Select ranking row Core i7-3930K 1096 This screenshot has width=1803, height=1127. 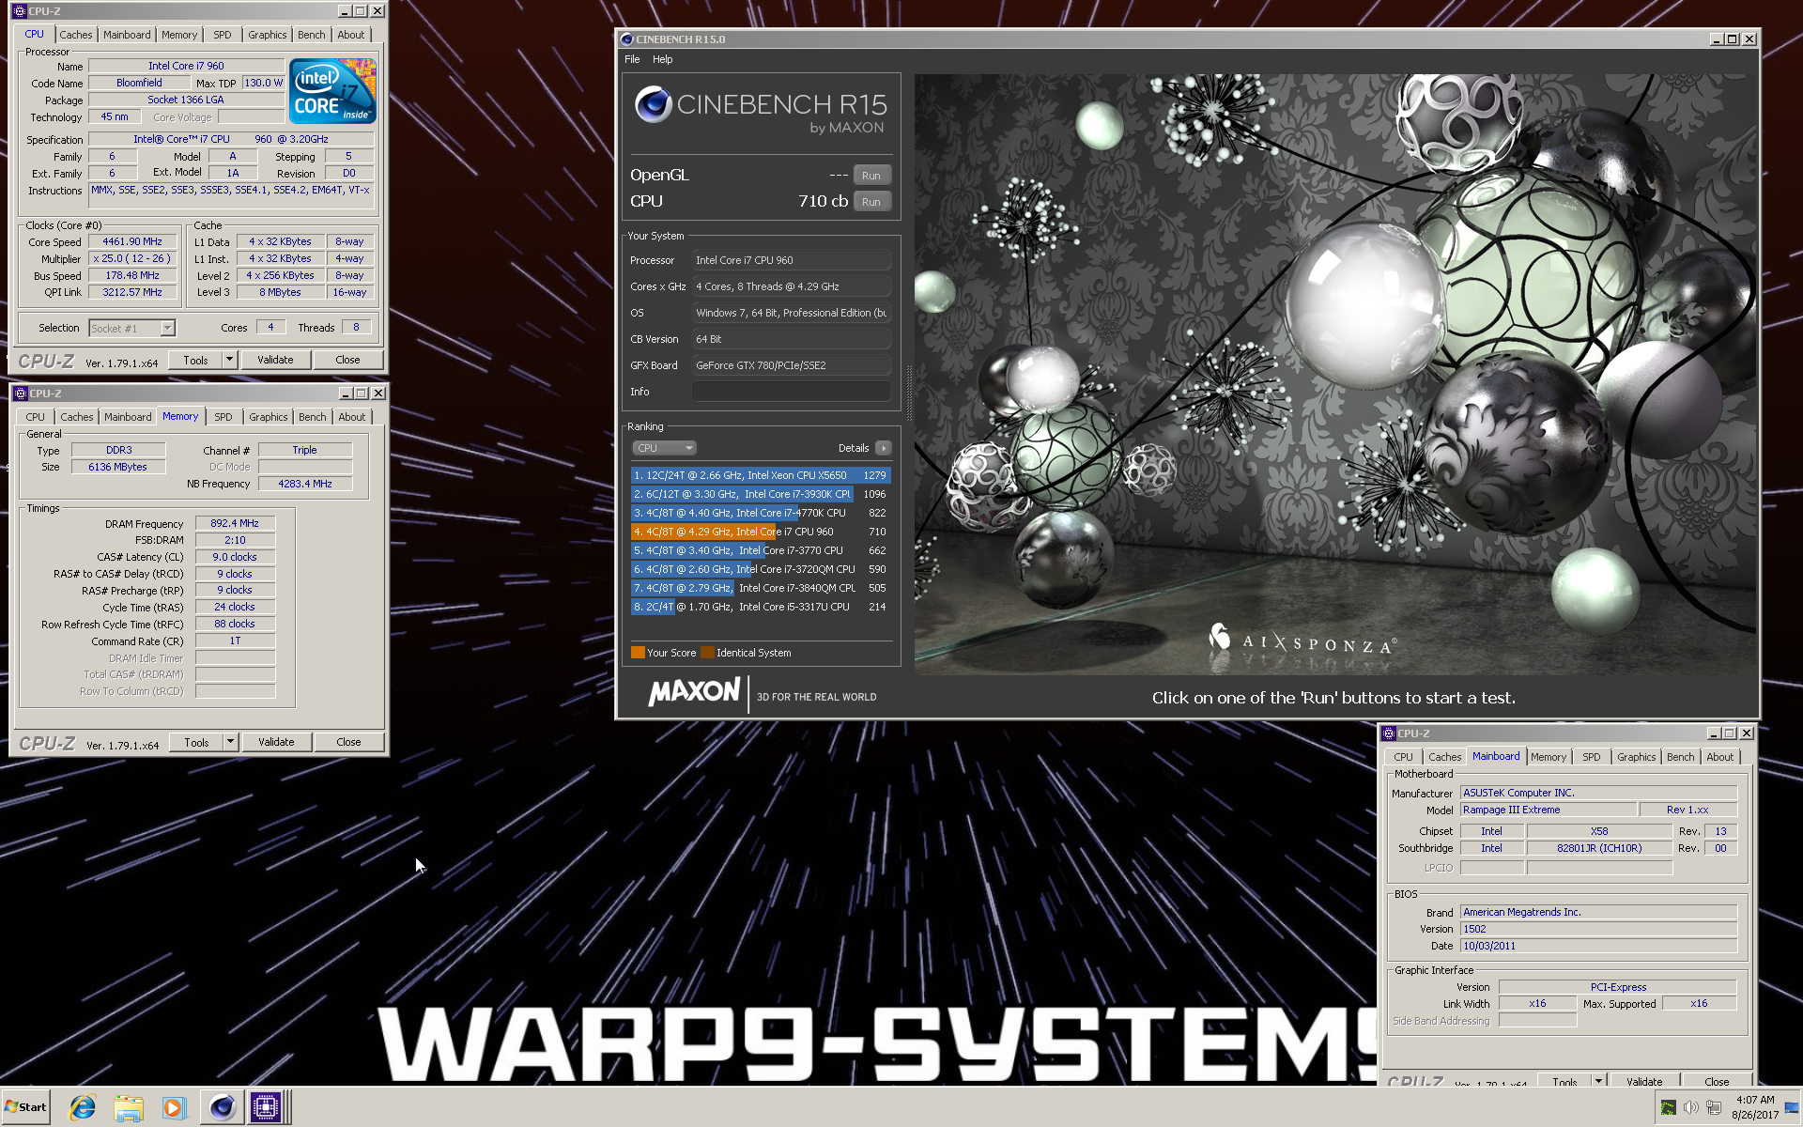761,494
